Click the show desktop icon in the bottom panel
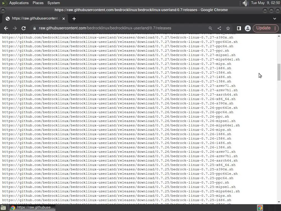The width and height of the screenshot is (281, 211). pyautogui.click(x=3, y=208)
